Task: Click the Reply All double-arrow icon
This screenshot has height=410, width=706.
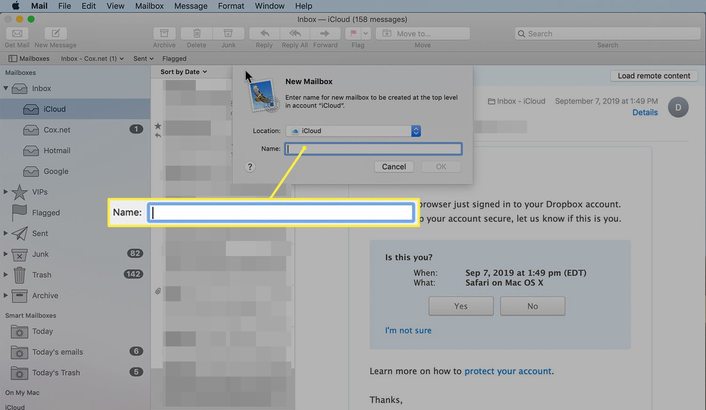Action: tap(295, 33)
